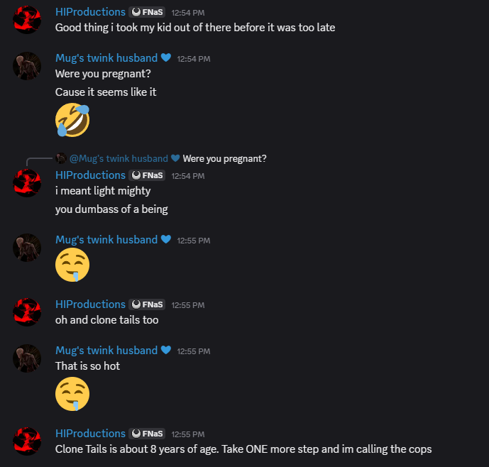Click HIProductions avatar next to "oh and clone tails too"
Viewport: 489px width, 467px height.
27,312
